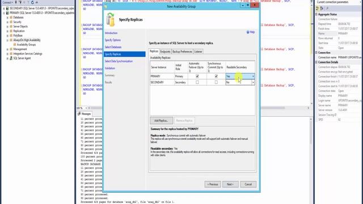Uncheck Automatic Failover for PRIMARY replica
Screen dimensions: 363x204
coord(197,76)
